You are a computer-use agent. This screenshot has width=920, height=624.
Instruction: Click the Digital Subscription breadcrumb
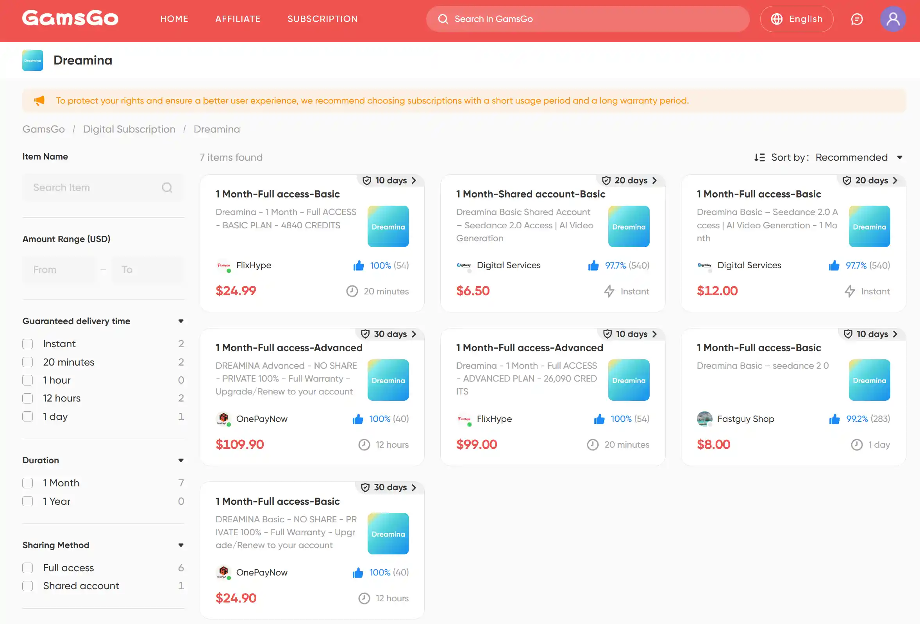[x=129, y=129]
